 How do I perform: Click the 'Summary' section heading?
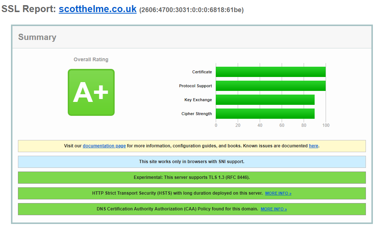pos(37,37)
